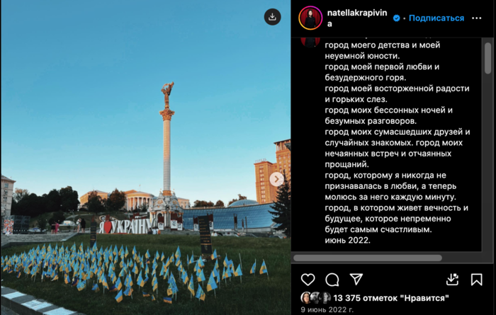Open the 13 375 likes list
496x315 pixels.
(391, 298)
